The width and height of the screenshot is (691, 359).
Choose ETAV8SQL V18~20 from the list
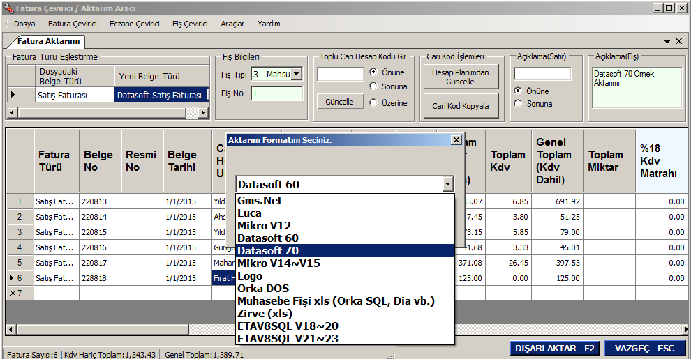click(x=345, y=326)
